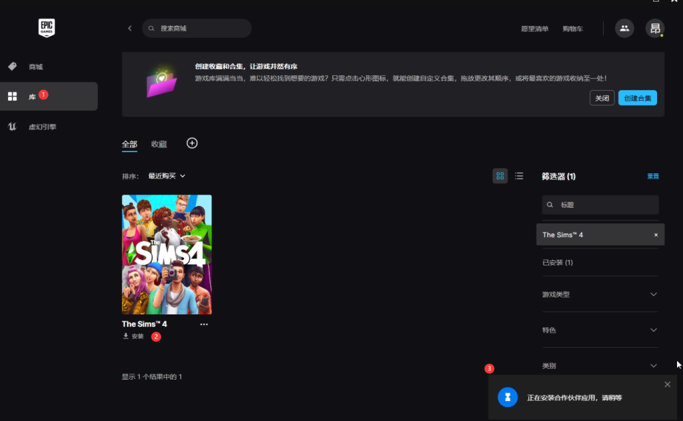Open the user profile avatar

point(654,28)
